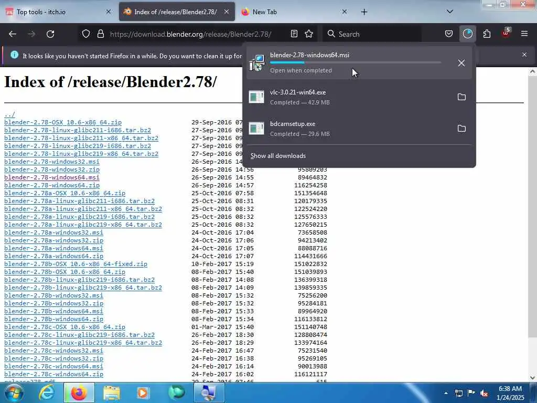Image resolution: width=537 pixels, height=403 pixels.
Task: Click the download progress bar
Action: pos(356,63)
